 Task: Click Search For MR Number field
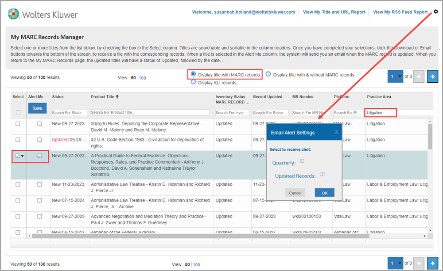pos(311,113)
